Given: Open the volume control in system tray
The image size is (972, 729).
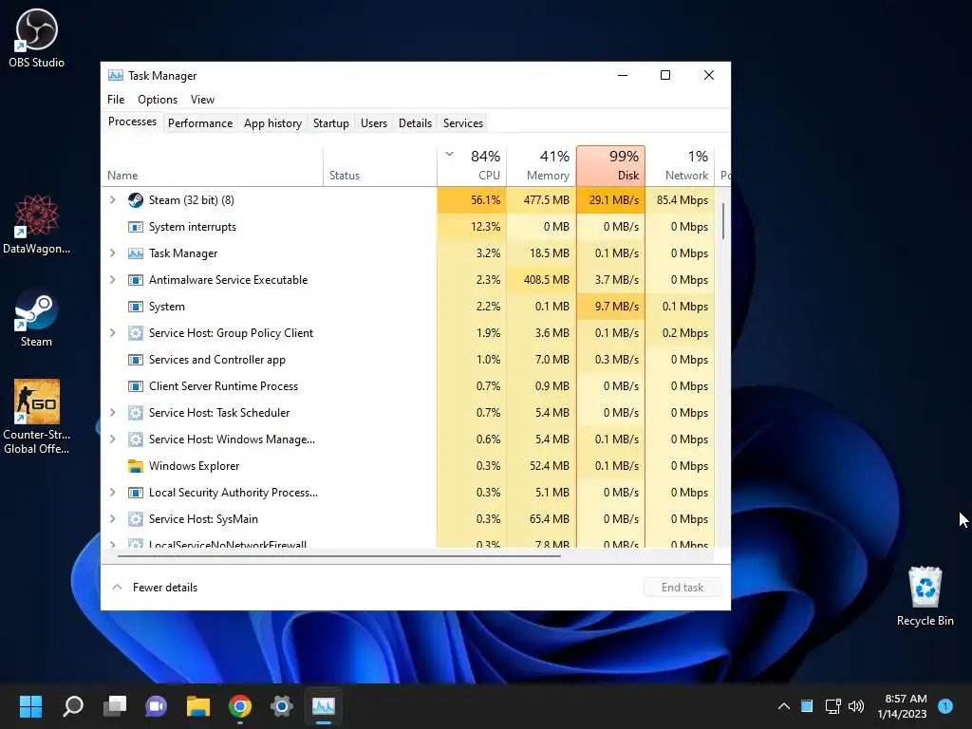Looking at the screenshot, I should pyautogui.click(x=856, y=706).
